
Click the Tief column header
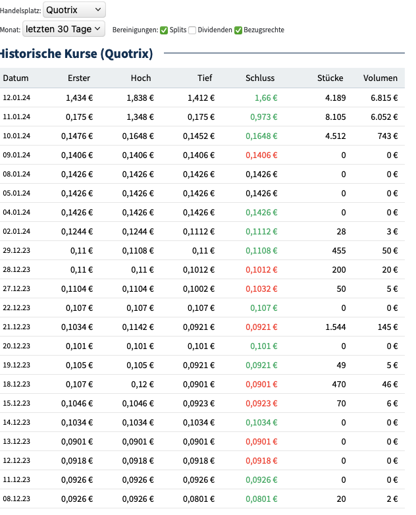[x=205, y=78]
